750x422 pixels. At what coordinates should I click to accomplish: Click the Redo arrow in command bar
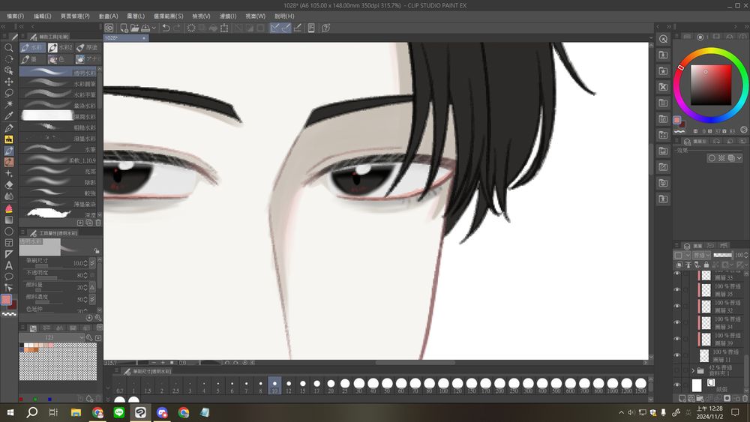coord(177,28)
